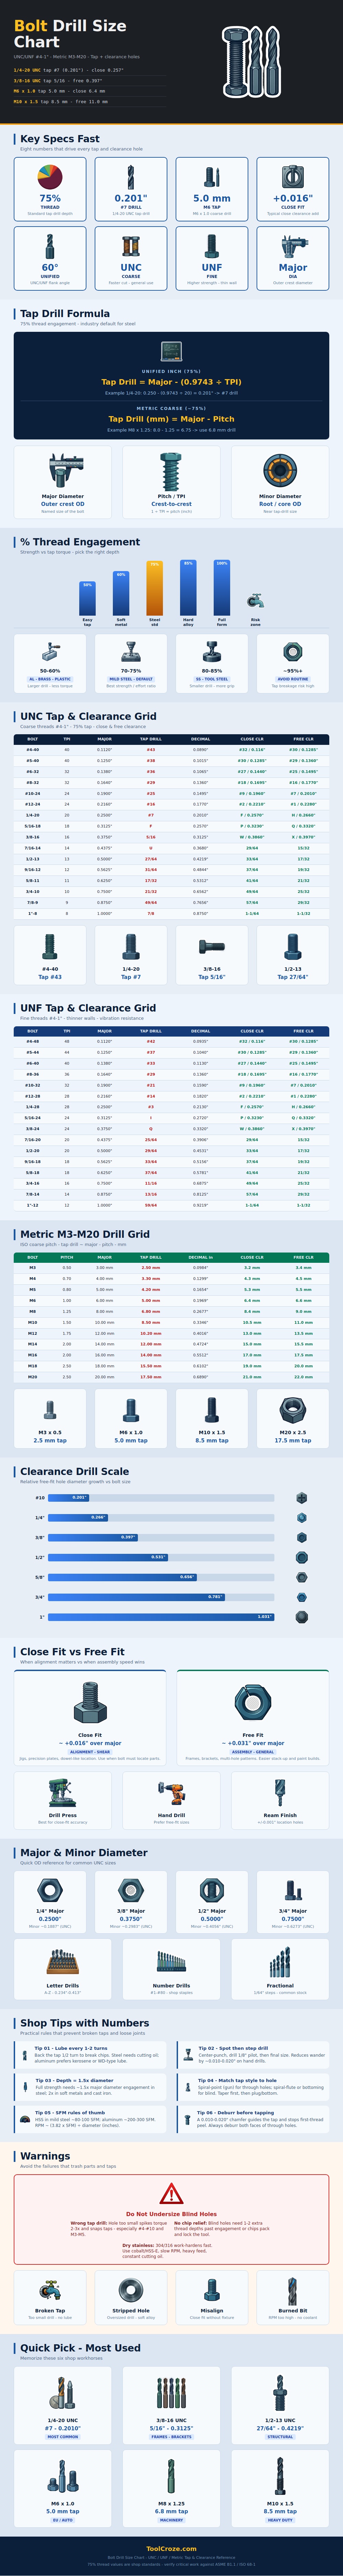This screenshot has height=2576, width=343.
Task: Click the 1/4" Major 0.2500" card
Action: click(x=50, y=1902)
